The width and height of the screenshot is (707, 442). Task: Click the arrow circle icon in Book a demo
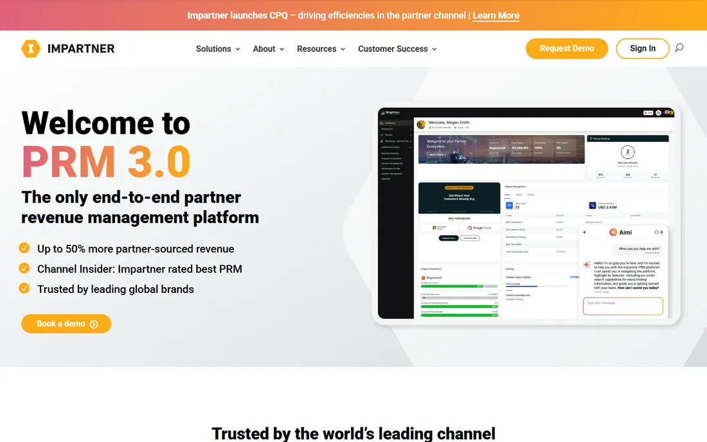tap(94, 324)
